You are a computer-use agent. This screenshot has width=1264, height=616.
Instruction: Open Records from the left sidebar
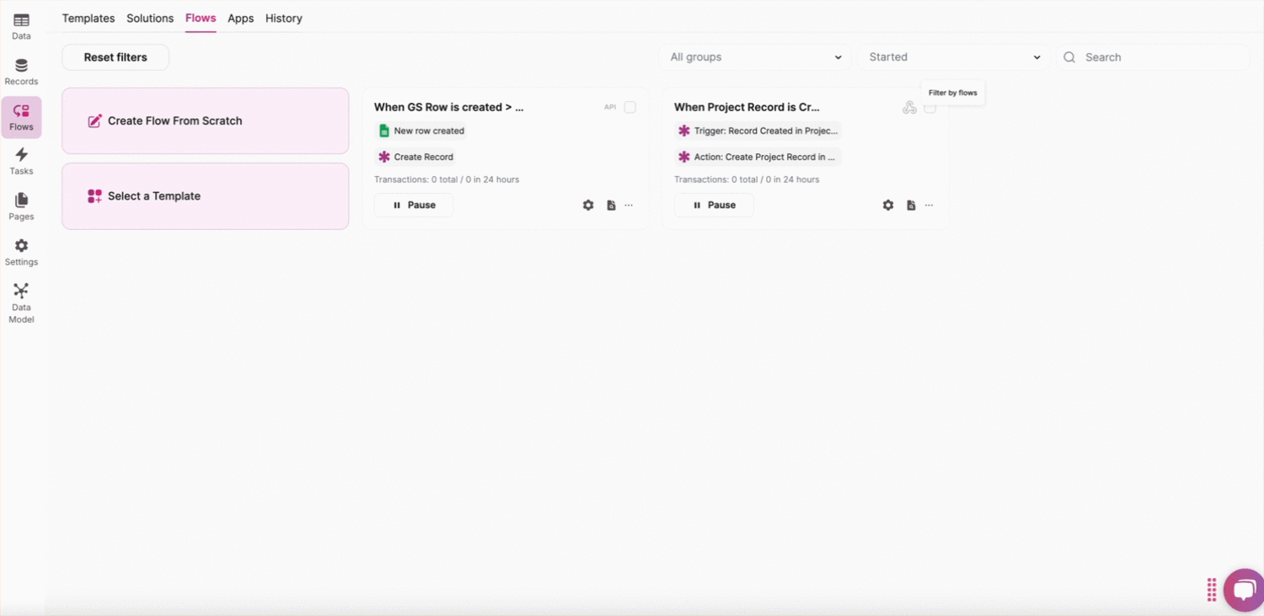coord(21,72)
